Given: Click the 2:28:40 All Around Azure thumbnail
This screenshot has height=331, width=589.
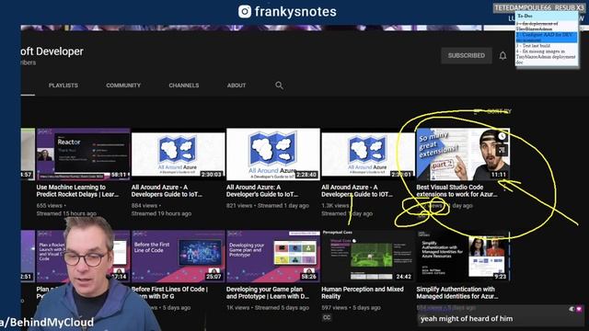Looking at the screenshot, I should (x=273, y=154).
